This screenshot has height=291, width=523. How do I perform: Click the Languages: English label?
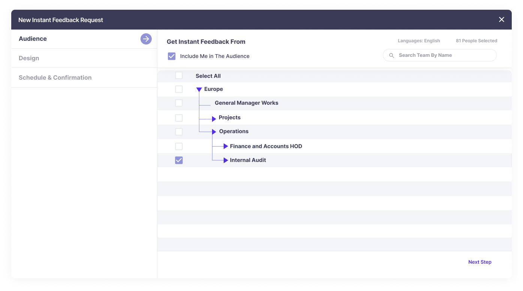coord(419,41)
